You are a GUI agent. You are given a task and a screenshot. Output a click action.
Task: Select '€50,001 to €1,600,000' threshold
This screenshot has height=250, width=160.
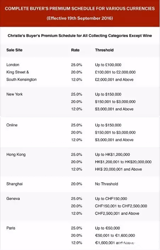(115, 235)
